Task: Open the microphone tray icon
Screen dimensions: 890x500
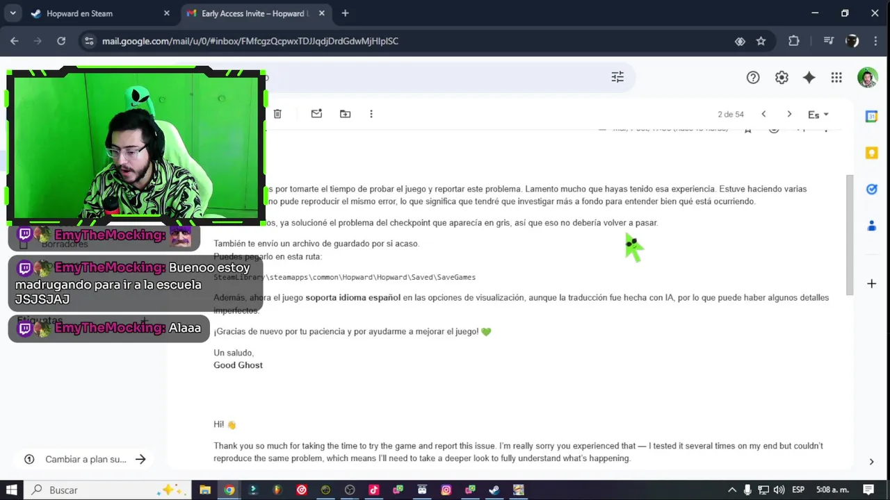Action: (747, 490)
